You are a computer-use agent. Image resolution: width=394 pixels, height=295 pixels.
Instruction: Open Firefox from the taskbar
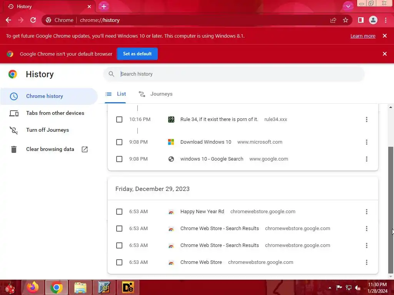[x=33, y=287]
